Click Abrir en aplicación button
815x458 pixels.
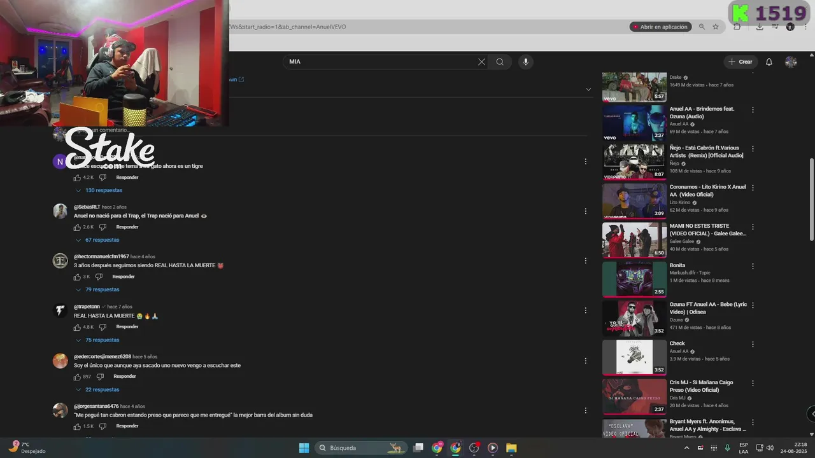coord(660,27)
